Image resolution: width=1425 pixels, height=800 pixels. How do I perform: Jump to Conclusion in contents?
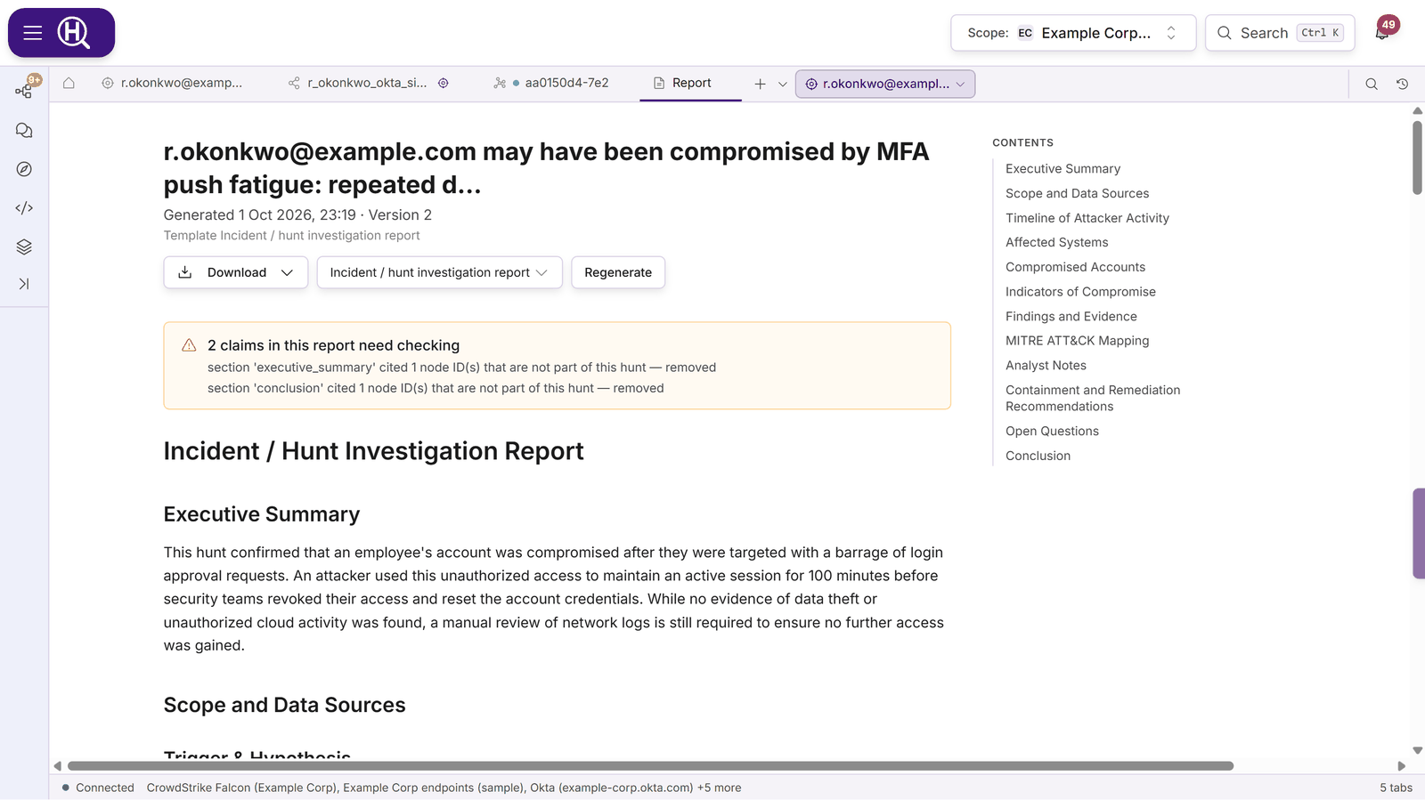(x=1038, y=456)
